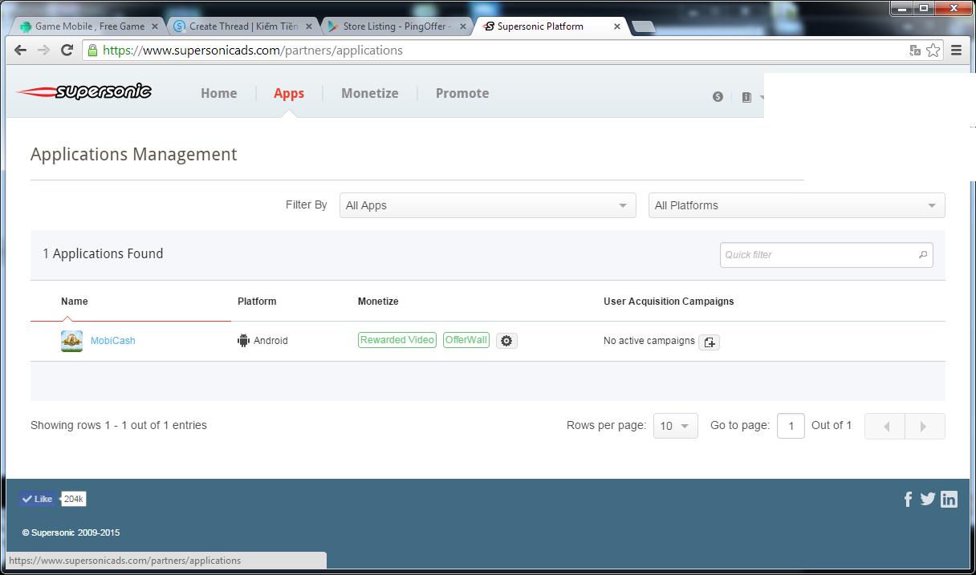Open the info book icon in header
The image size is (976, 575).
coord(746,97)
